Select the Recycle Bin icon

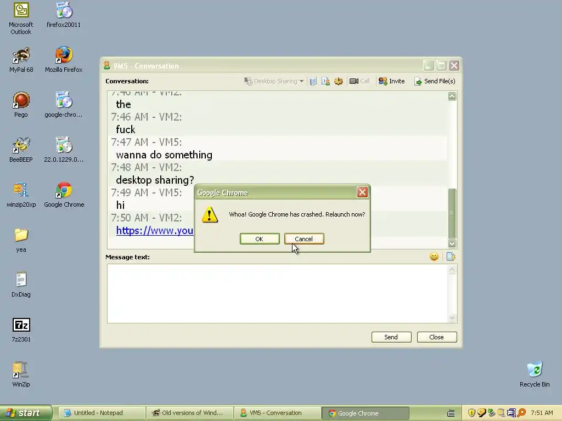click(x=535, y=375)
